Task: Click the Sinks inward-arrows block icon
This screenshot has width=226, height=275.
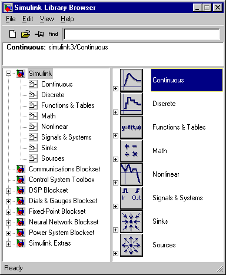Action: [131, 221]
